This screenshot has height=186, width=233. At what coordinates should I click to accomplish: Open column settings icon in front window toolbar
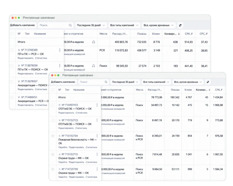208,82
